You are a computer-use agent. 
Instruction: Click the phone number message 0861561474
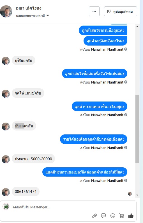click(26, 192)
